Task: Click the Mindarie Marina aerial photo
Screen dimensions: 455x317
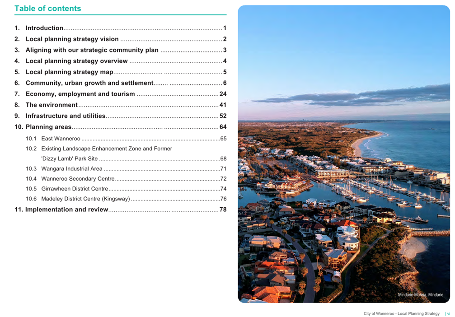Action: click(x=344, y=154)
